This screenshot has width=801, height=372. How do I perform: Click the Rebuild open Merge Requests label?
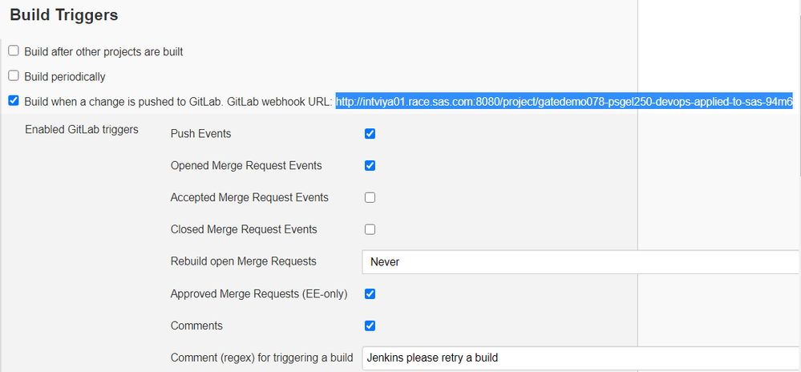click(x=244, y=261)
